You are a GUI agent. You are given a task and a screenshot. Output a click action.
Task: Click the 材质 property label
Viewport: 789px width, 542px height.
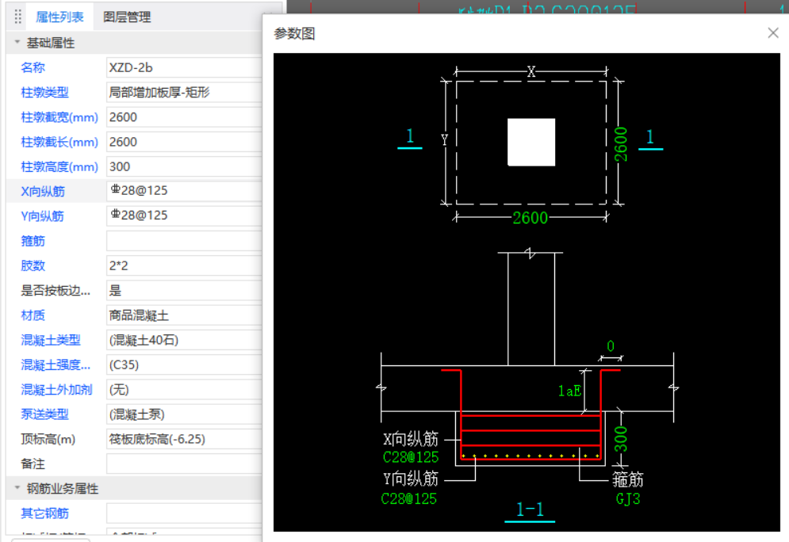[x=33, y=315]
